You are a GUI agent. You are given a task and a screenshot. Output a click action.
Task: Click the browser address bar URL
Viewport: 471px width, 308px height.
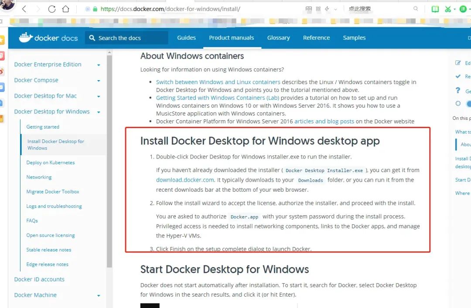171,9
